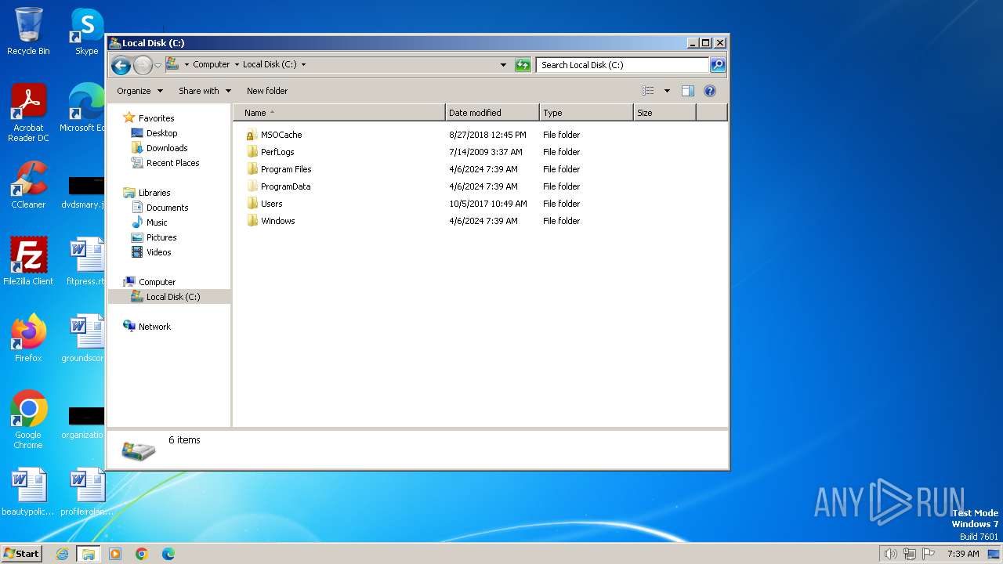Open Internet Explorer from the taskbar
The width and height of the screenshot is (1003, 564).
(62, 554)
